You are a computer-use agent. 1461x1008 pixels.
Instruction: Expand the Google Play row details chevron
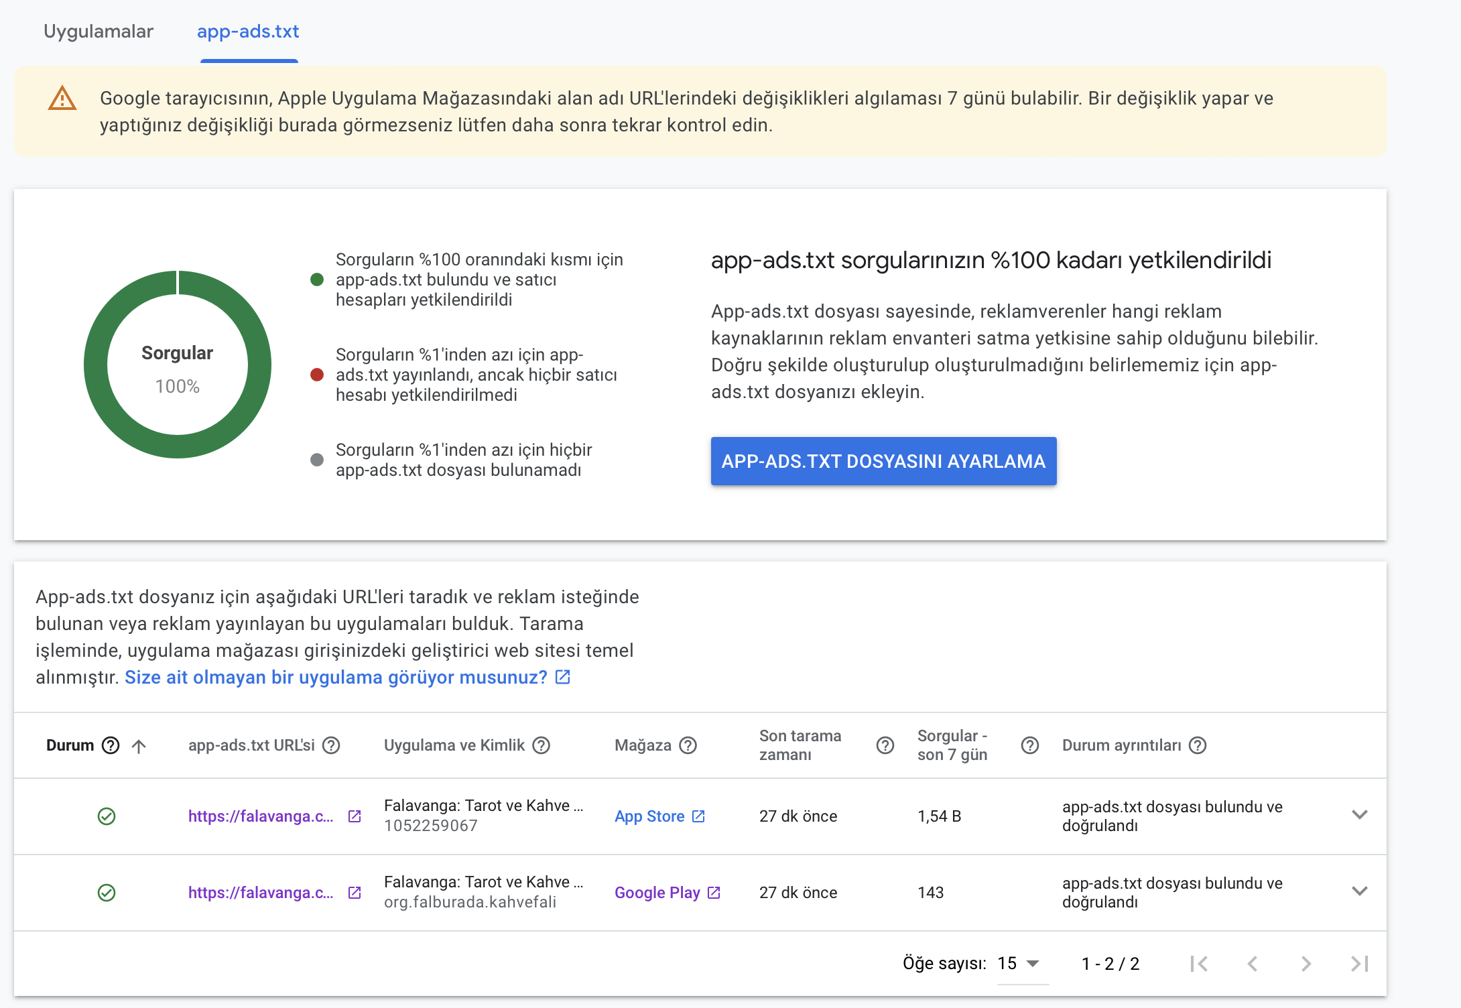pos(1360,891)
